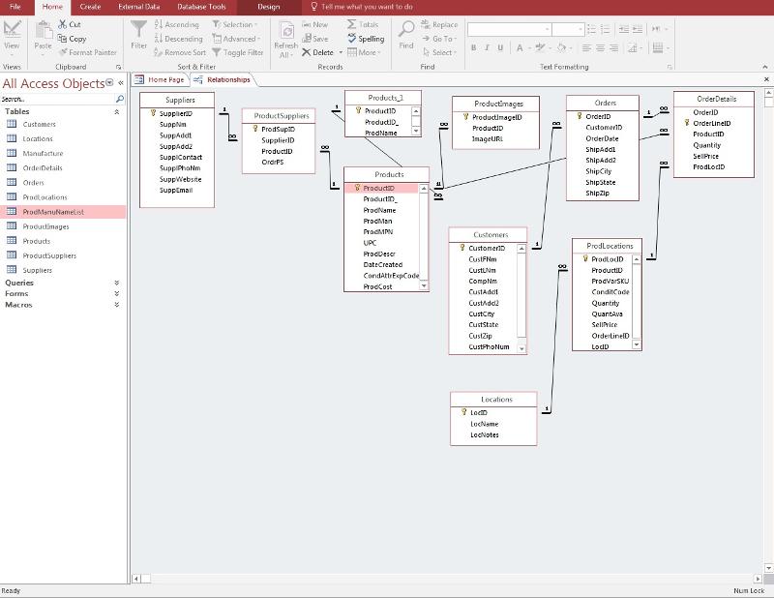Expand the Queries group in navigation pane

click(117, 283)
